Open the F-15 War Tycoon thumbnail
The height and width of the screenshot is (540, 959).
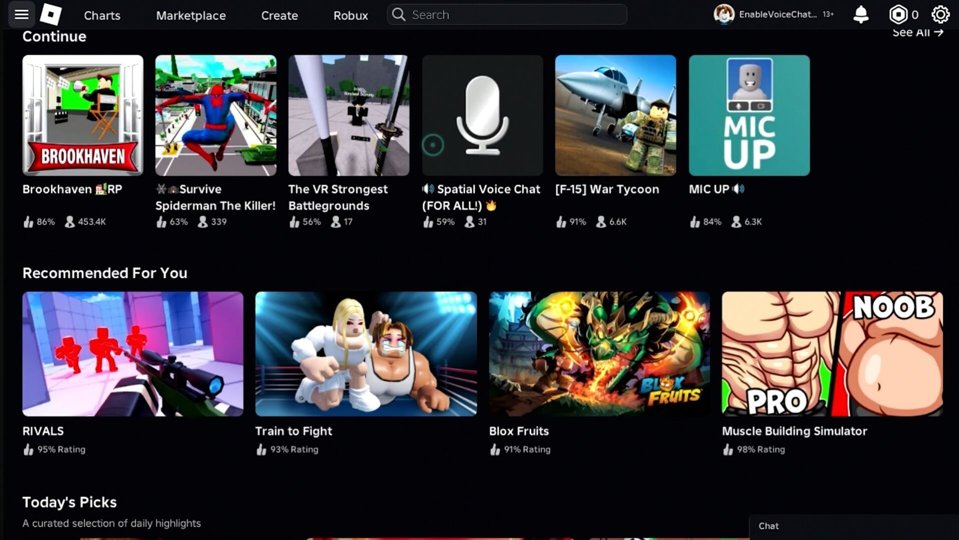click(x=616, y=115)
